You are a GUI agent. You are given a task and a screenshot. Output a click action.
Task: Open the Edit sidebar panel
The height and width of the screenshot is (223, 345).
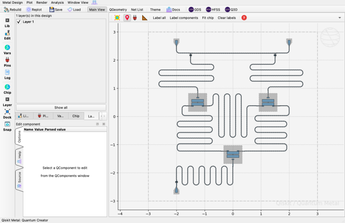pos(7,35)
